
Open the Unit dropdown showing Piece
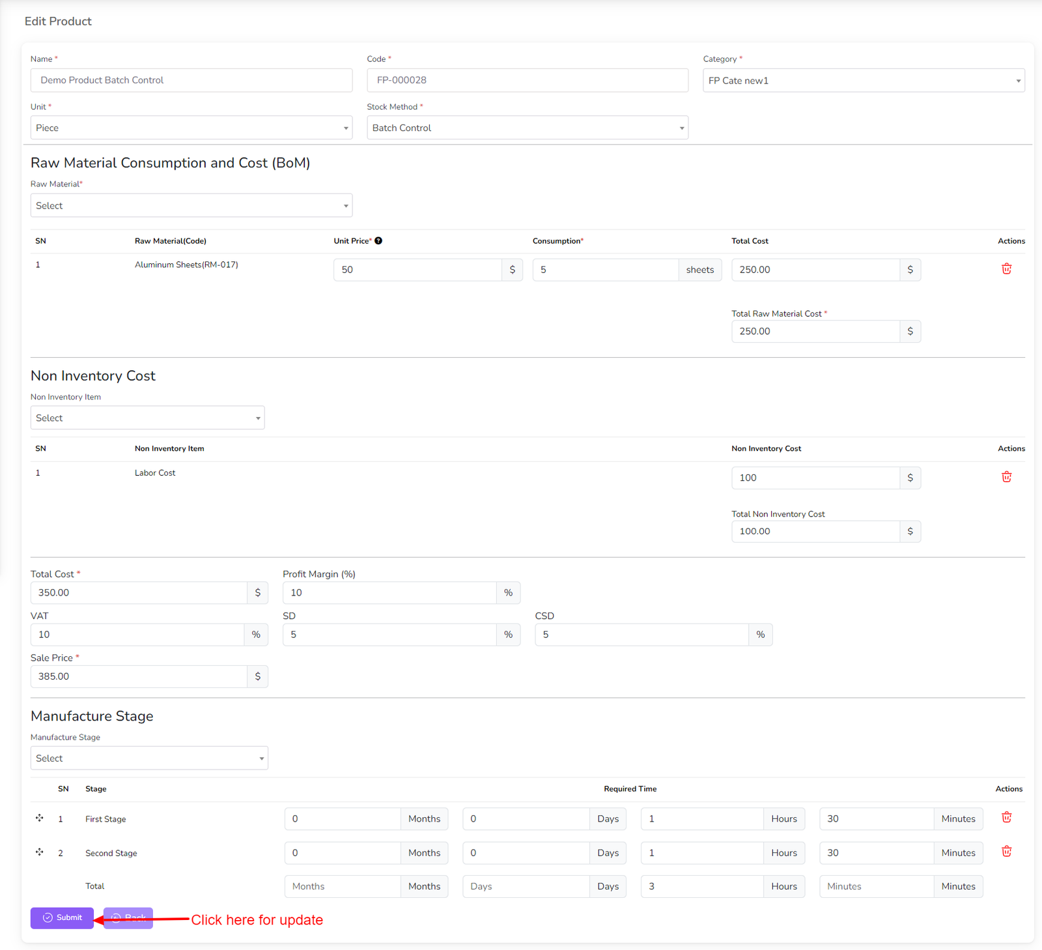click(191, 128)
